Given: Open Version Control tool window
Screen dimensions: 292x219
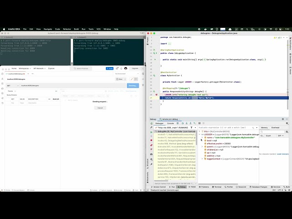Looking at the screenshot, I should (x=158, y=187).
